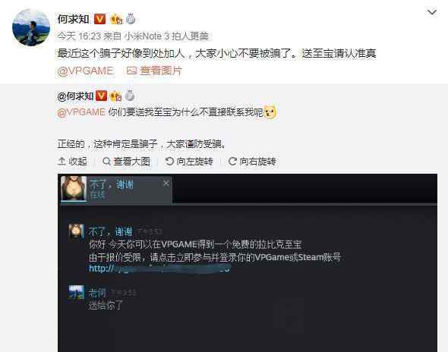448x352 pixels.
Task: Click the thumbs-up membership badge icon
Action: [116, 19]
